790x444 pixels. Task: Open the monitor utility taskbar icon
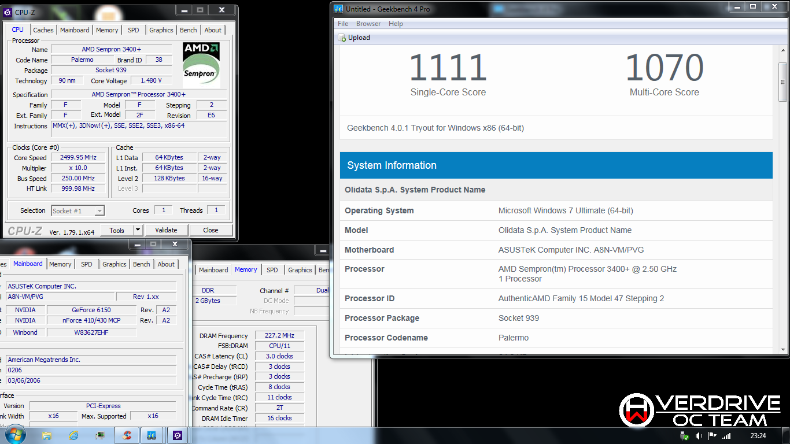[x=100, y=435]
